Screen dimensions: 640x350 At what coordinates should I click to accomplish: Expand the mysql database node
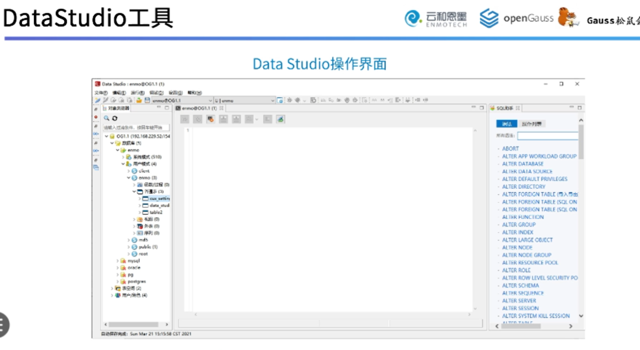click(x=118, y=261)
